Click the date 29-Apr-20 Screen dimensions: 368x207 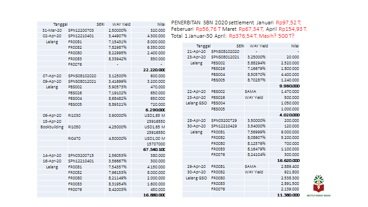[196, 167]
